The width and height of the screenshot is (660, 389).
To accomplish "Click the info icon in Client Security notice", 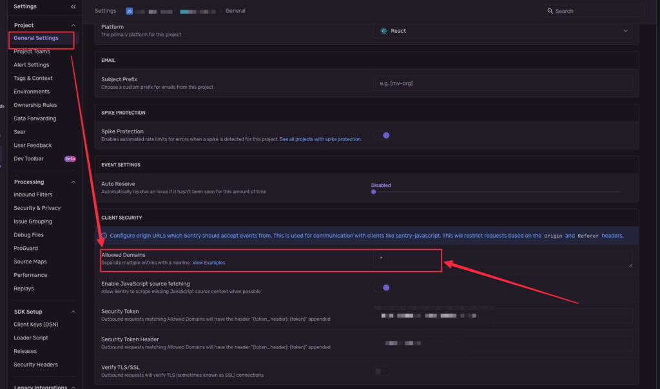I will 104,236.
